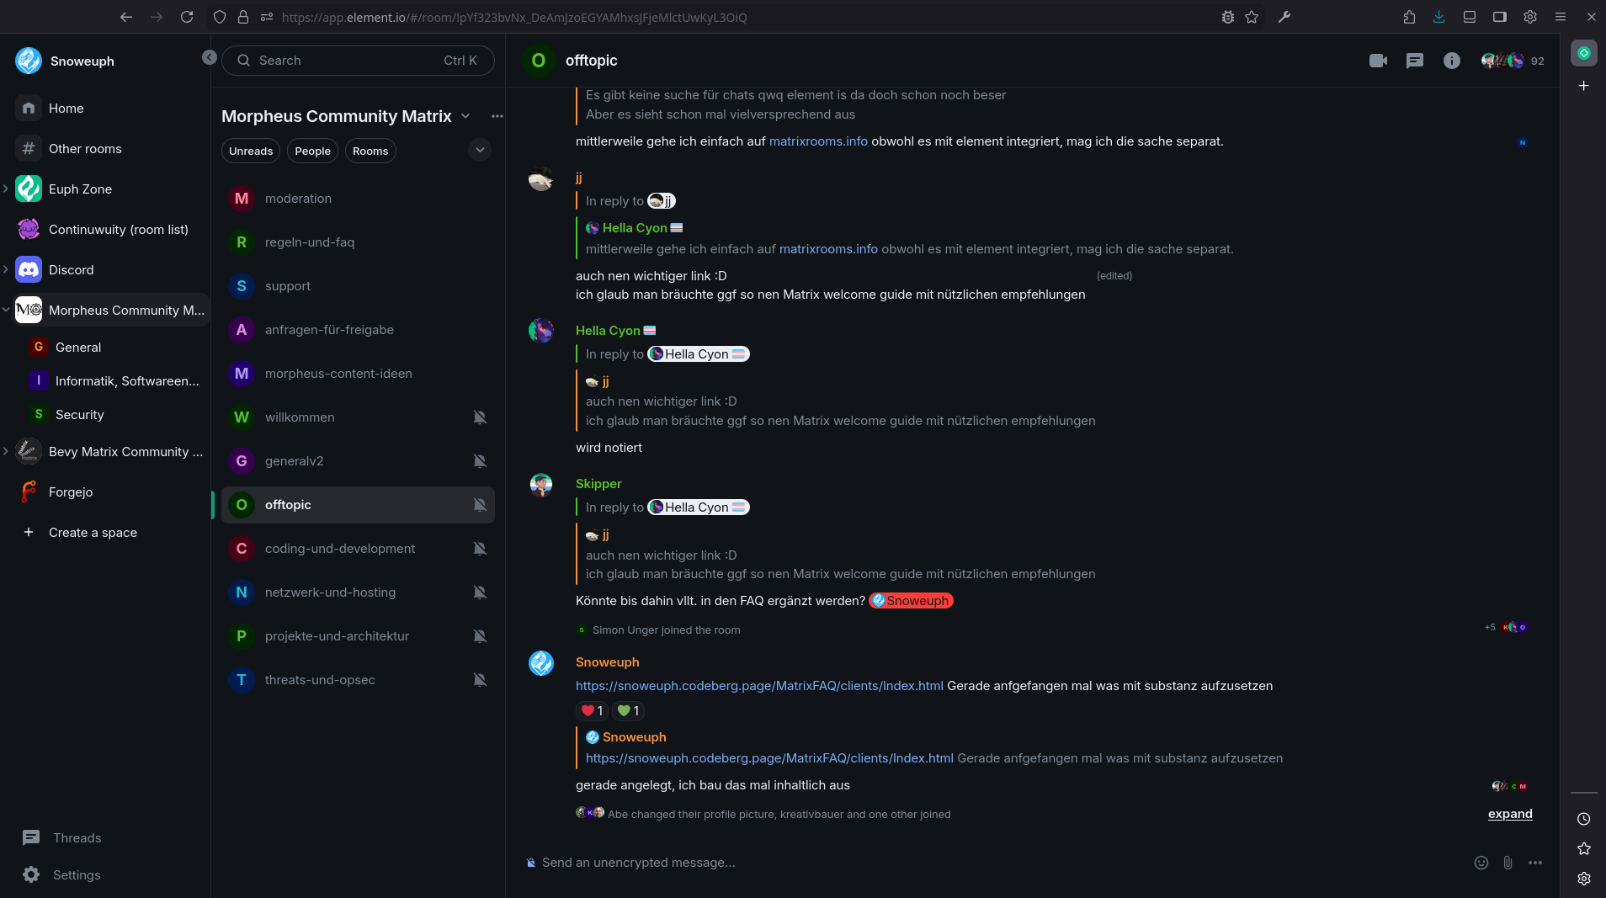Image resolution: width=1606 pixels, height=898 pixels.
Task: React with the red heart reaction
Action: point(592,711)
